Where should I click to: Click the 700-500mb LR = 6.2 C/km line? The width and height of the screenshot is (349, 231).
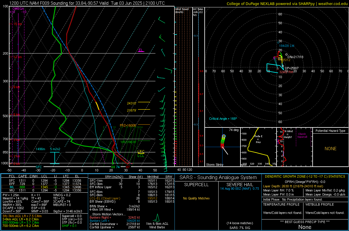21,226
